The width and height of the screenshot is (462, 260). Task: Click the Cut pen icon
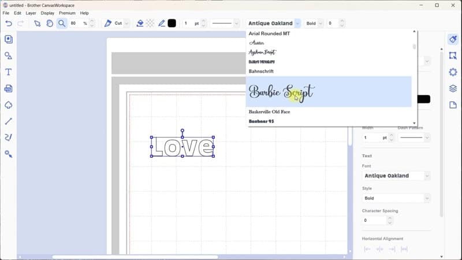click(x=108, y=23)
